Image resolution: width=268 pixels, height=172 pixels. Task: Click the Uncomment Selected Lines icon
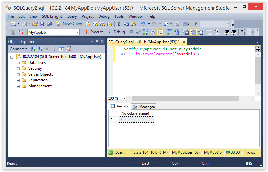217,32
